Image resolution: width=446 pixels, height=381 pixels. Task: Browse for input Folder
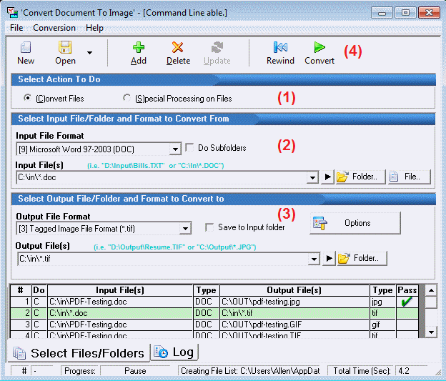click(361, 177)
